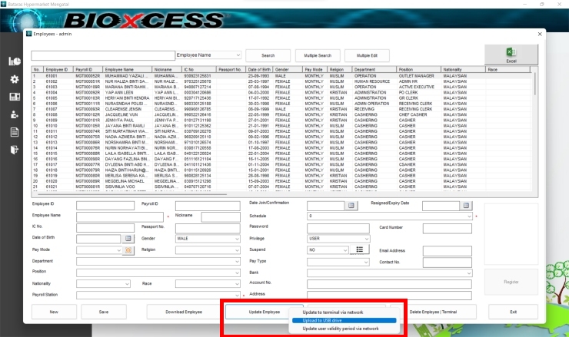
Task: Export employee list to Excel
Action: pyautogui.click(x=511, y=54)
